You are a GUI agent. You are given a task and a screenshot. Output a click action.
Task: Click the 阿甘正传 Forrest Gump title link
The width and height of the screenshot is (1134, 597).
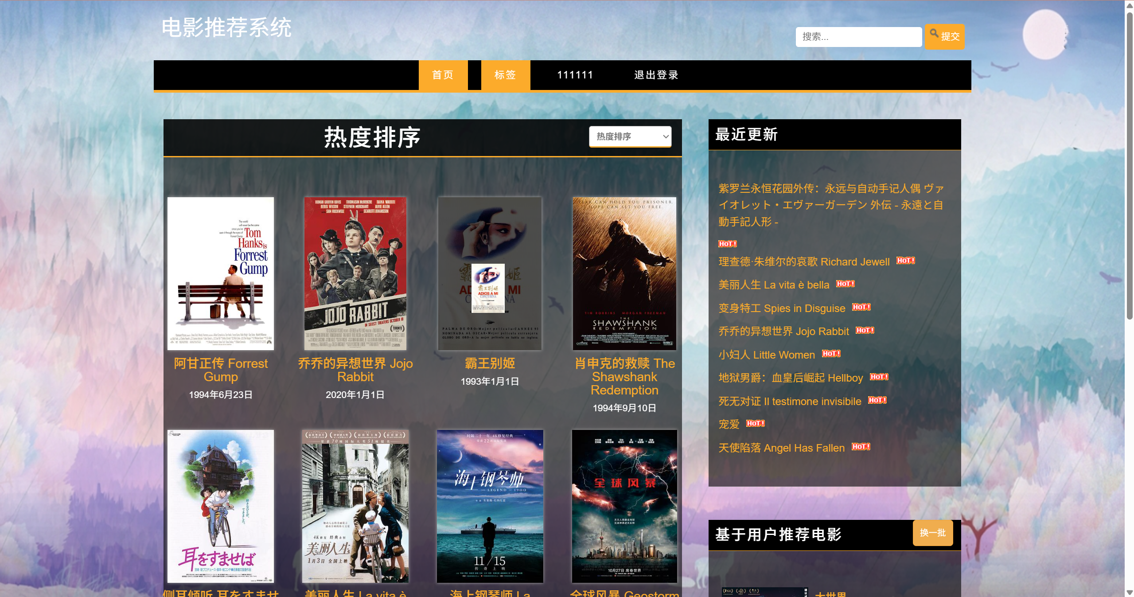click(221, 370)
